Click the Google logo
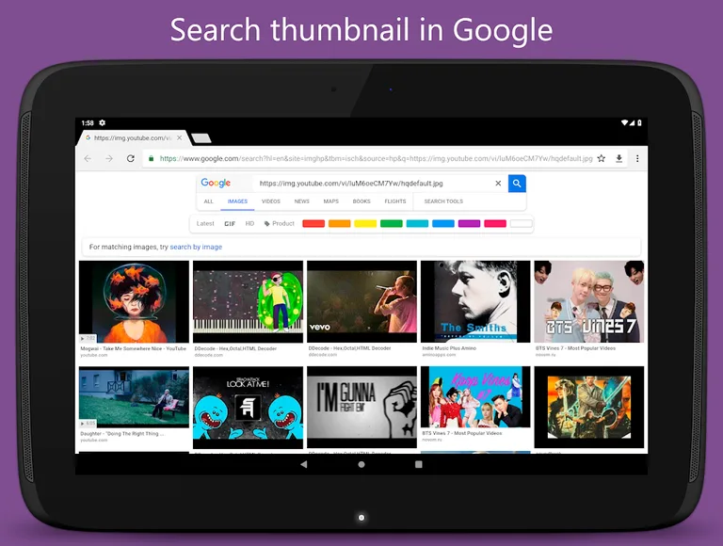The width and height of the screenshot is (723, 546). coord(216,183)
